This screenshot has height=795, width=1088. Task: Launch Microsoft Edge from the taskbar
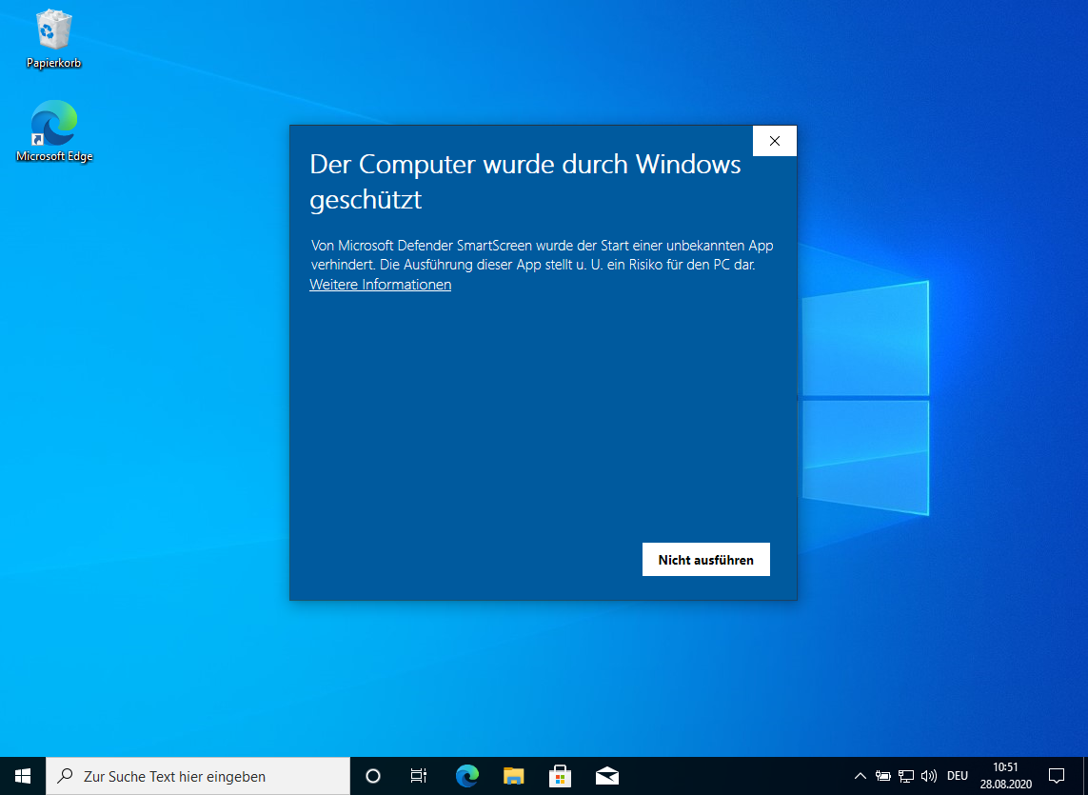(466, 776)
